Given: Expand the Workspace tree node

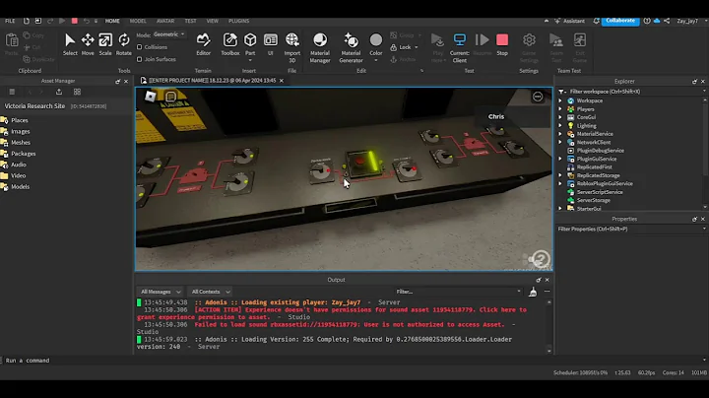Looking at the screenshot, I should coord(560,100).
